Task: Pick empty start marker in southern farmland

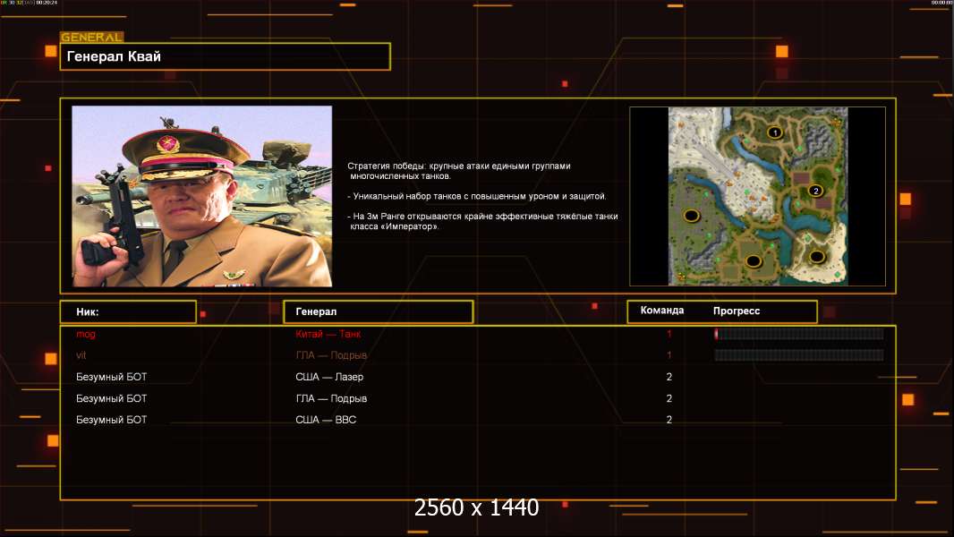Action: coord(754,260)
